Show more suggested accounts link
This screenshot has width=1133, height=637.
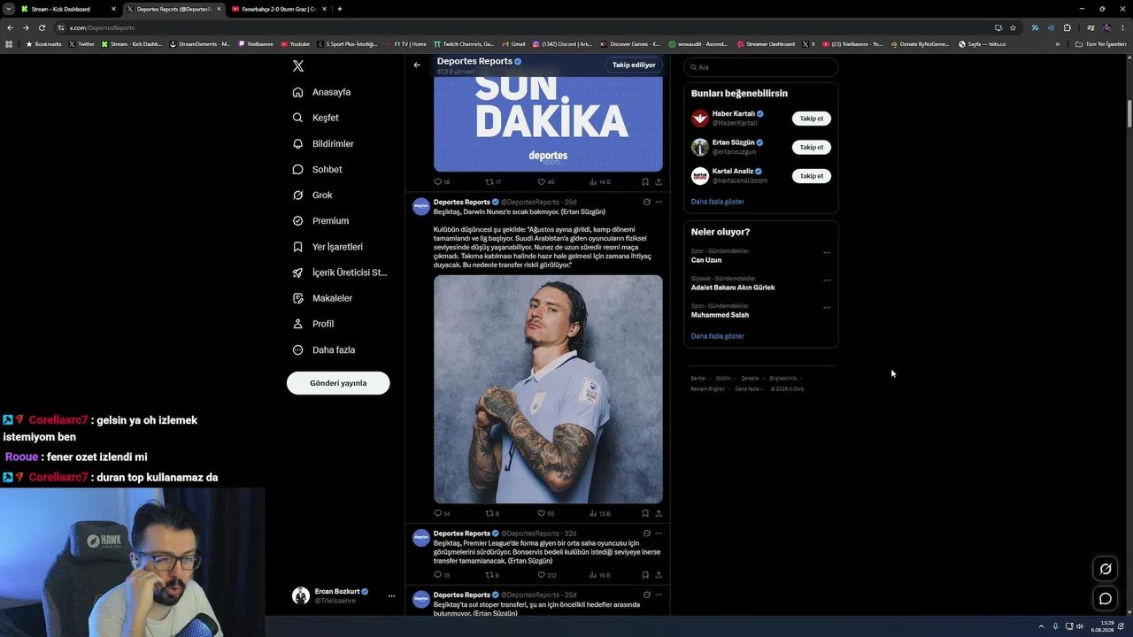coord(717,202)
